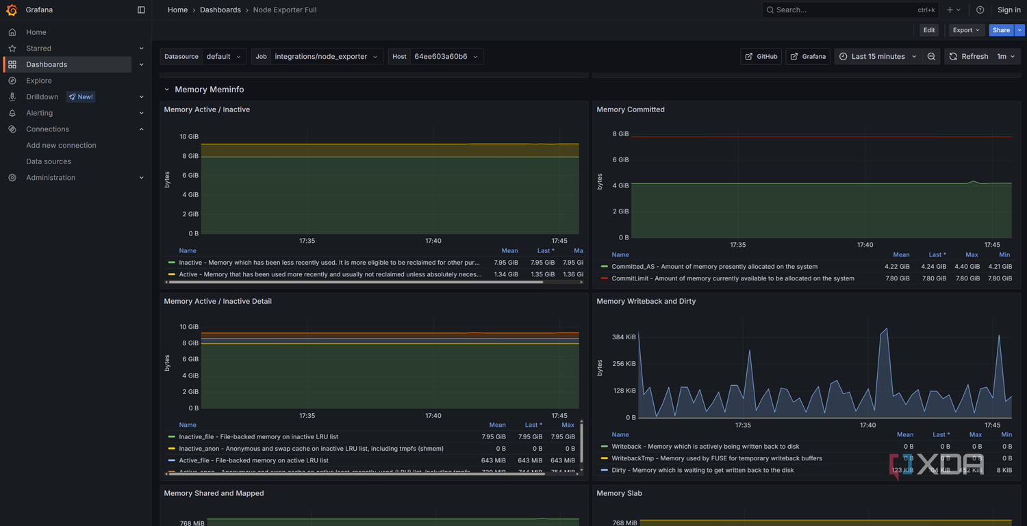Toggle the Committed_AS legend series
Image resolution: width=1027 pixels, height=526 pixels.
[714, 267]
